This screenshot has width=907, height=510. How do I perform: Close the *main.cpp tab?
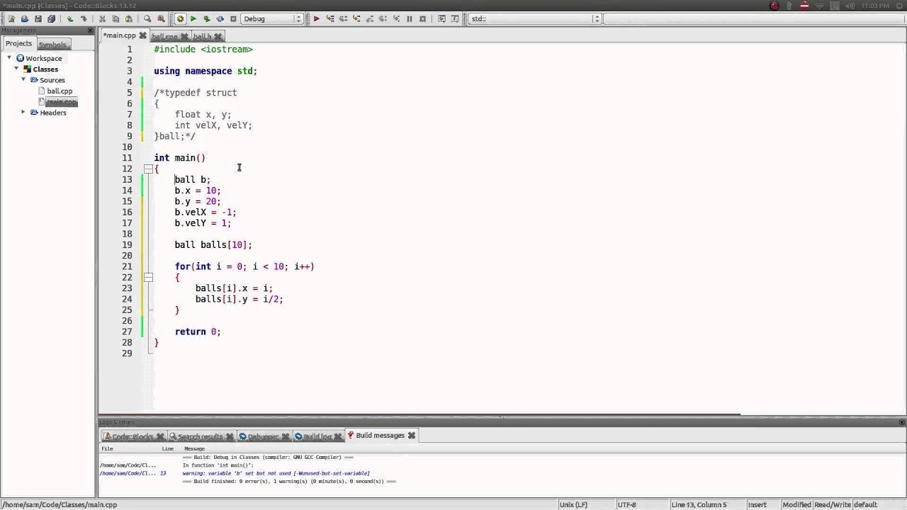tap(142, 35)
